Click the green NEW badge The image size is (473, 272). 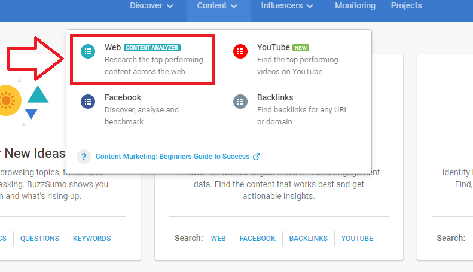(x=301, y=48)
